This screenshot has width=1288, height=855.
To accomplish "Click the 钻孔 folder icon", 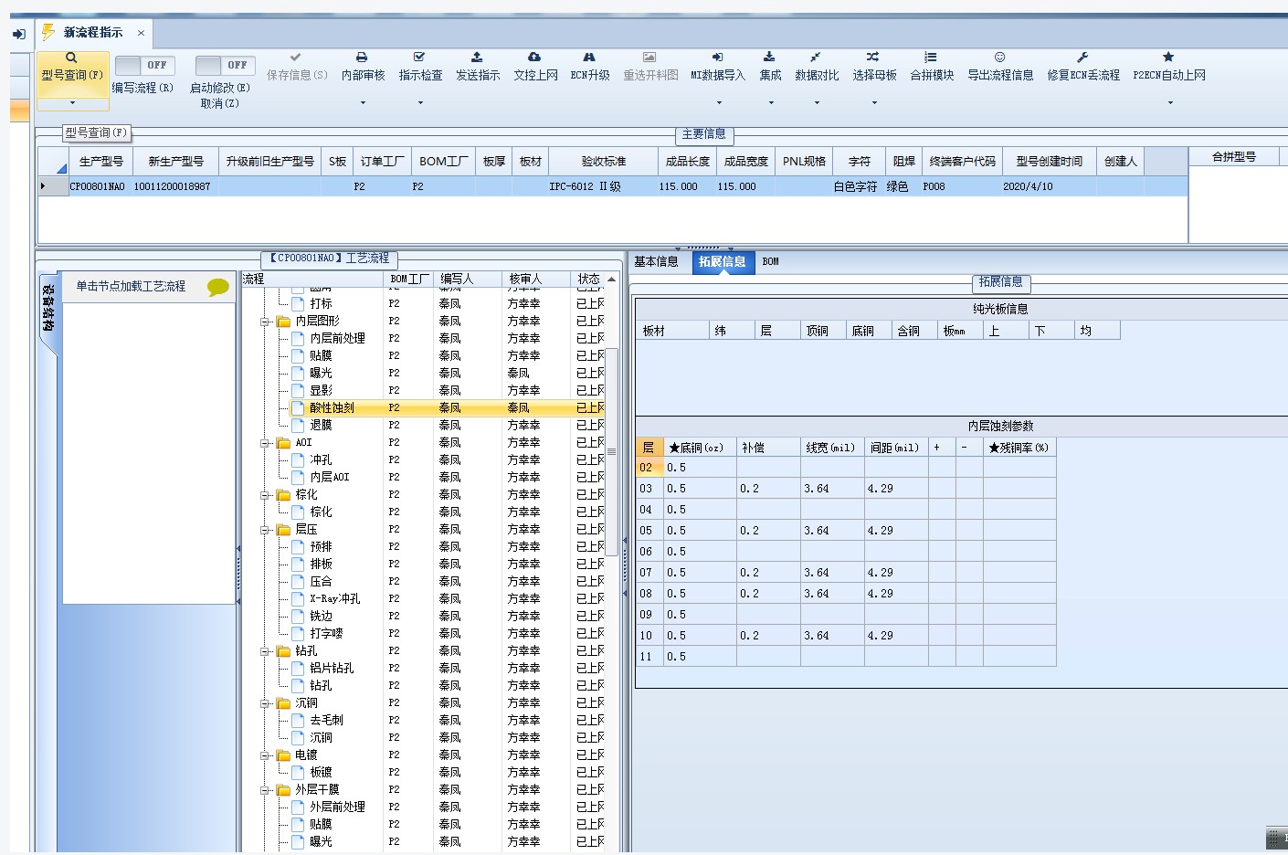I will pos(283,650).
